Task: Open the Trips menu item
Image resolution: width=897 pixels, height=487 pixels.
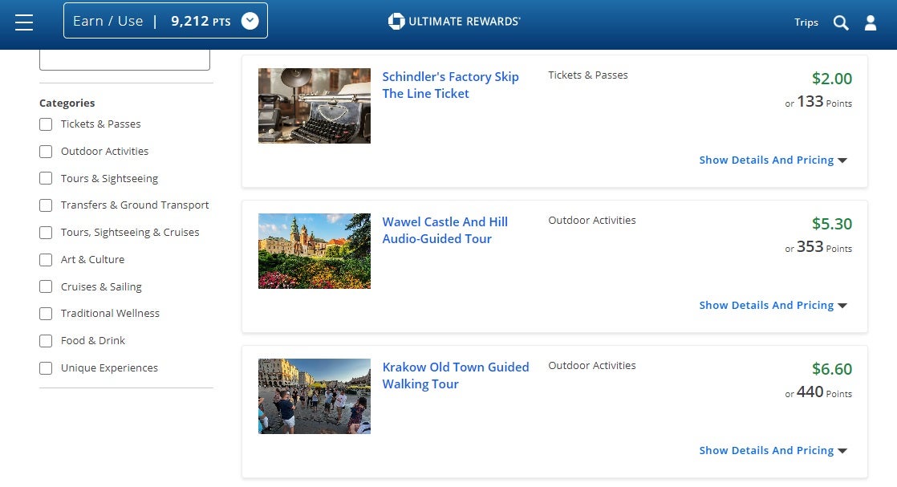Action: 806,22
